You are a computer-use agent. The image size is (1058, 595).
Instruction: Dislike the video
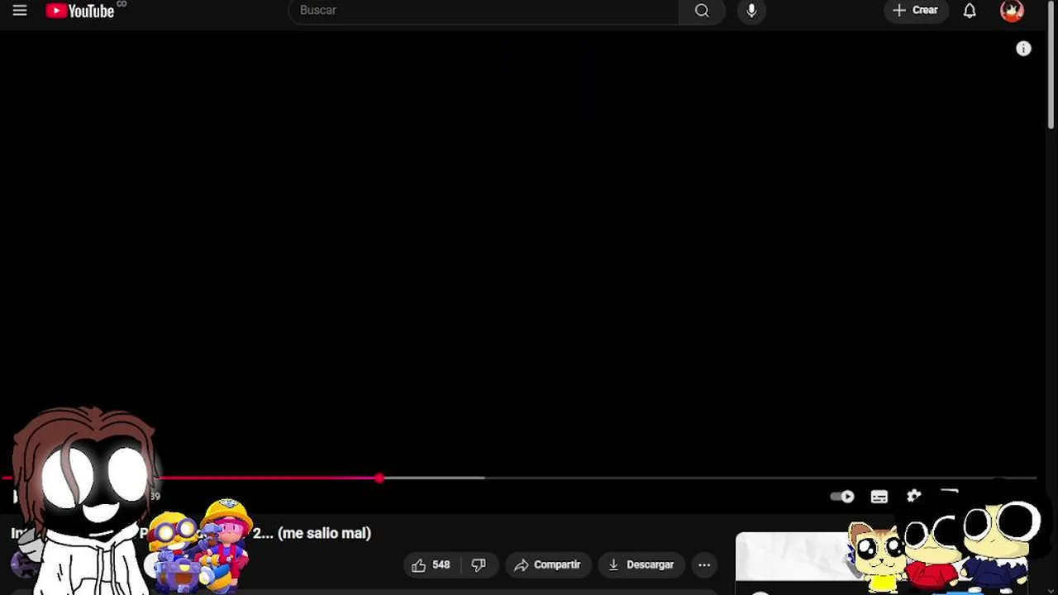click(x=479, y=565)
